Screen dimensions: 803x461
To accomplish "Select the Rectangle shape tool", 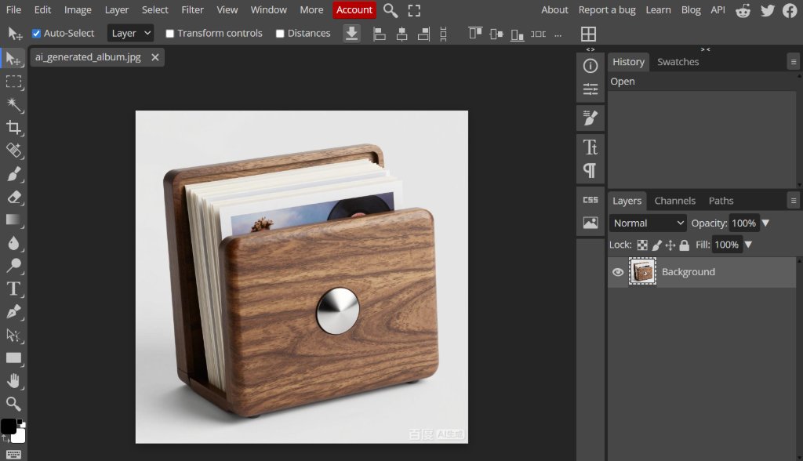I will (13, 358).
